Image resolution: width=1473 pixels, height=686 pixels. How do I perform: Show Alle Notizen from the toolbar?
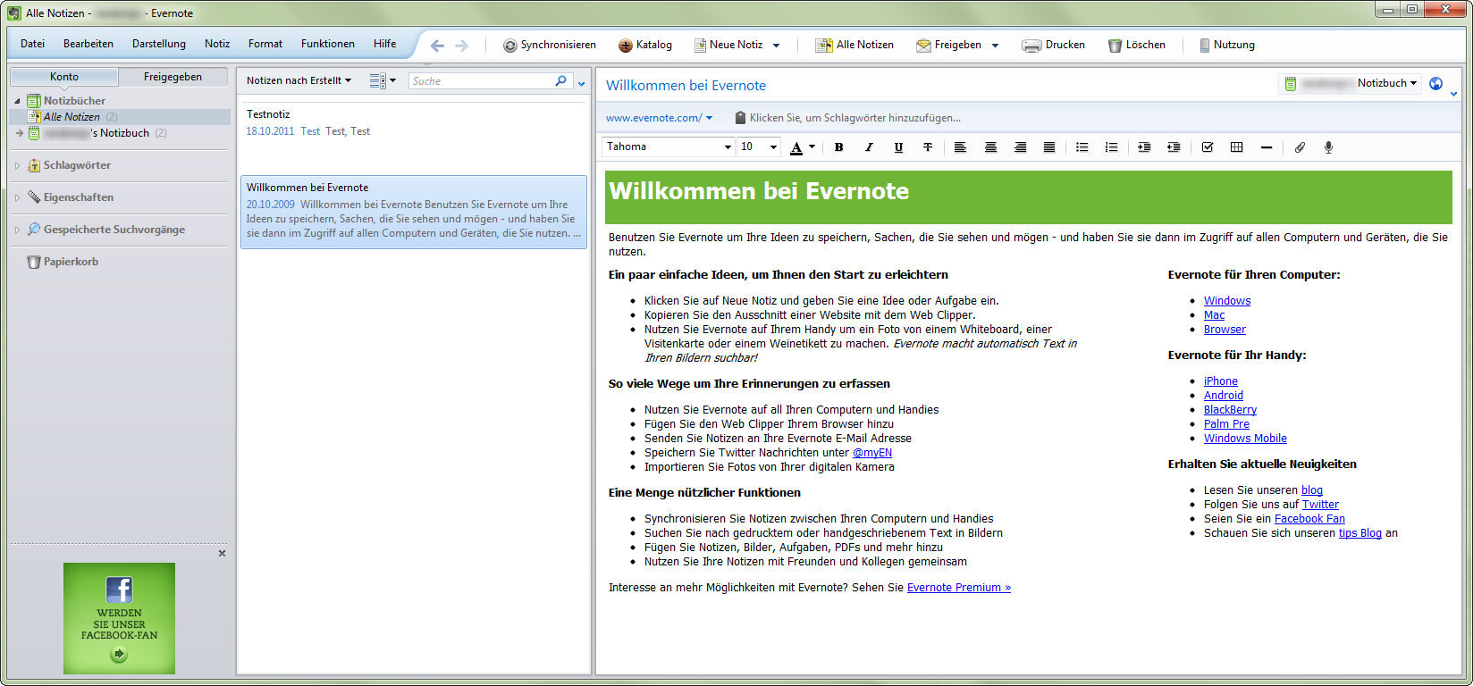pos(854,45)
